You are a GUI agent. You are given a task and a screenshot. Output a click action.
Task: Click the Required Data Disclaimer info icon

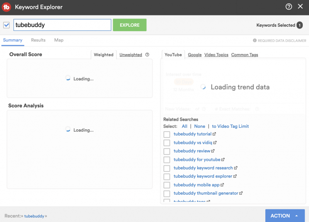(x=255, y=41)
